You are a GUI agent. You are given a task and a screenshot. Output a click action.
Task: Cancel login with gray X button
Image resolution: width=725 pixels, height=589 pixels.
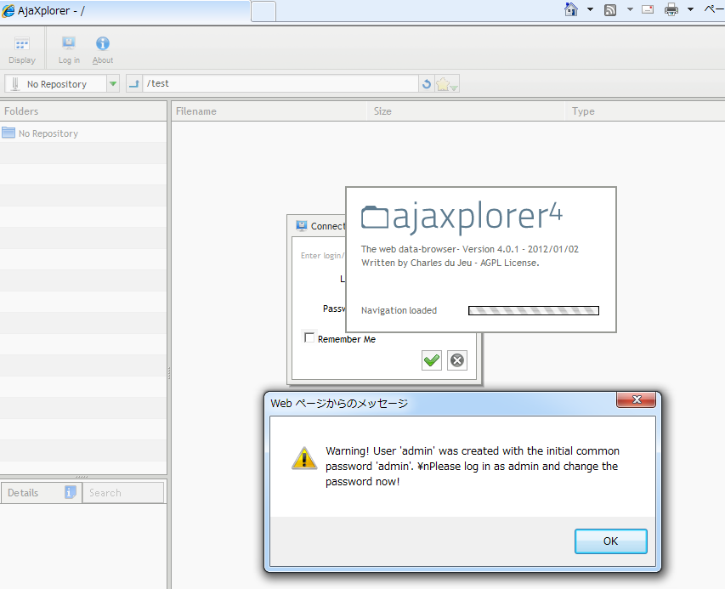457,360
